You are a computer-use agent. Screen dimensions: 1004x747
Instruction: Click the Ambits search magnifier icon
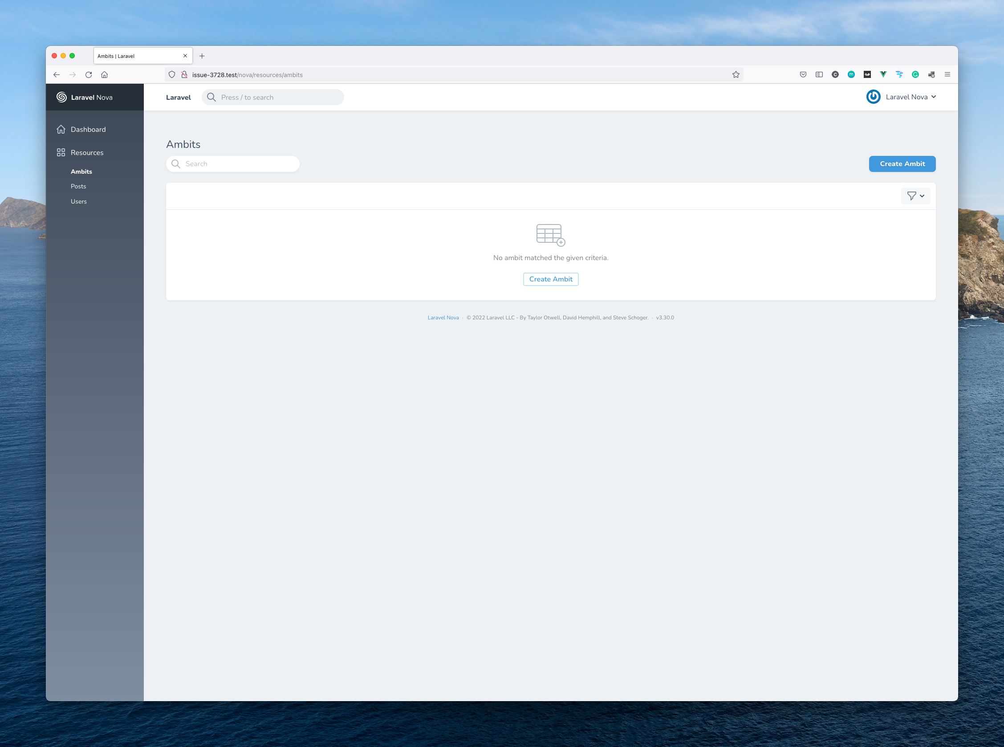point(176,163)
